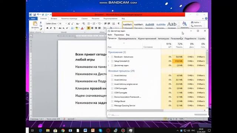Save the Word document from quick access
This screenshot has width=237, height=133.
34,14
